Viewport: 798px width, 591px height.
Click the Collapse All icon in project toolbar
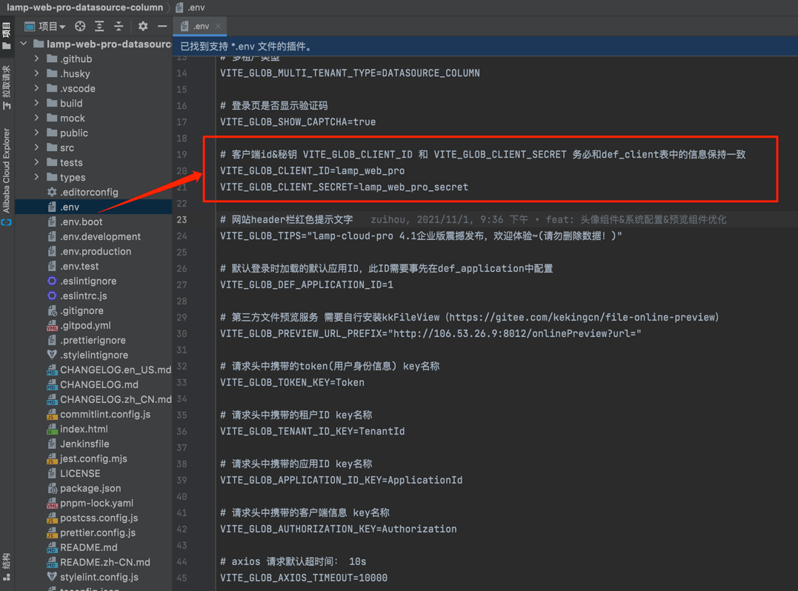click(119, 27)
